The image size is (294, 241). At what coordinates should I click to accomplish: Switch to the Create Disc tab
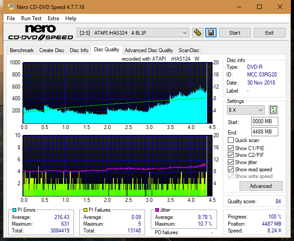[x=52, y=50]
